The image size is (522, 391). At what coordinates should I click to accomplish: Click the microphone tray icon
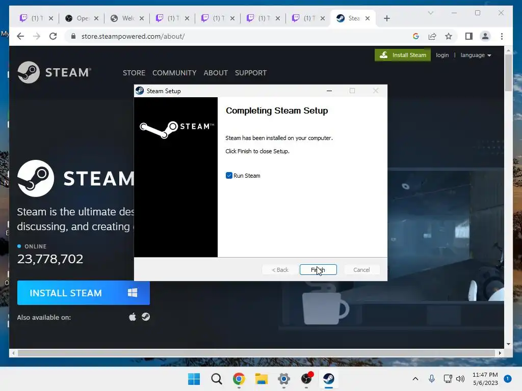tap(431, 379)
